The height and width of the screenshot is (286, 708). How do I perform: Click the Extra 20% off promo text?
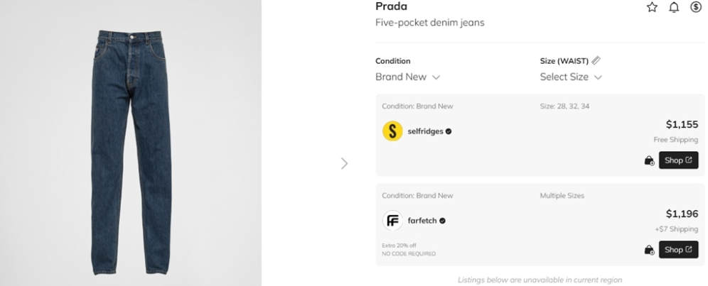398,246
